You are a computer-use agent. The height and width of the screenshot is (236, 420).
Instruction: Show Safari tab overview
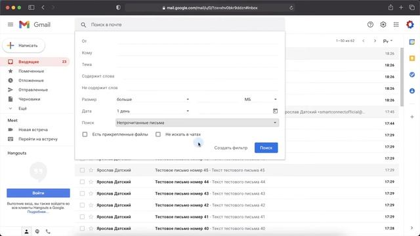[x=411, y=7]
